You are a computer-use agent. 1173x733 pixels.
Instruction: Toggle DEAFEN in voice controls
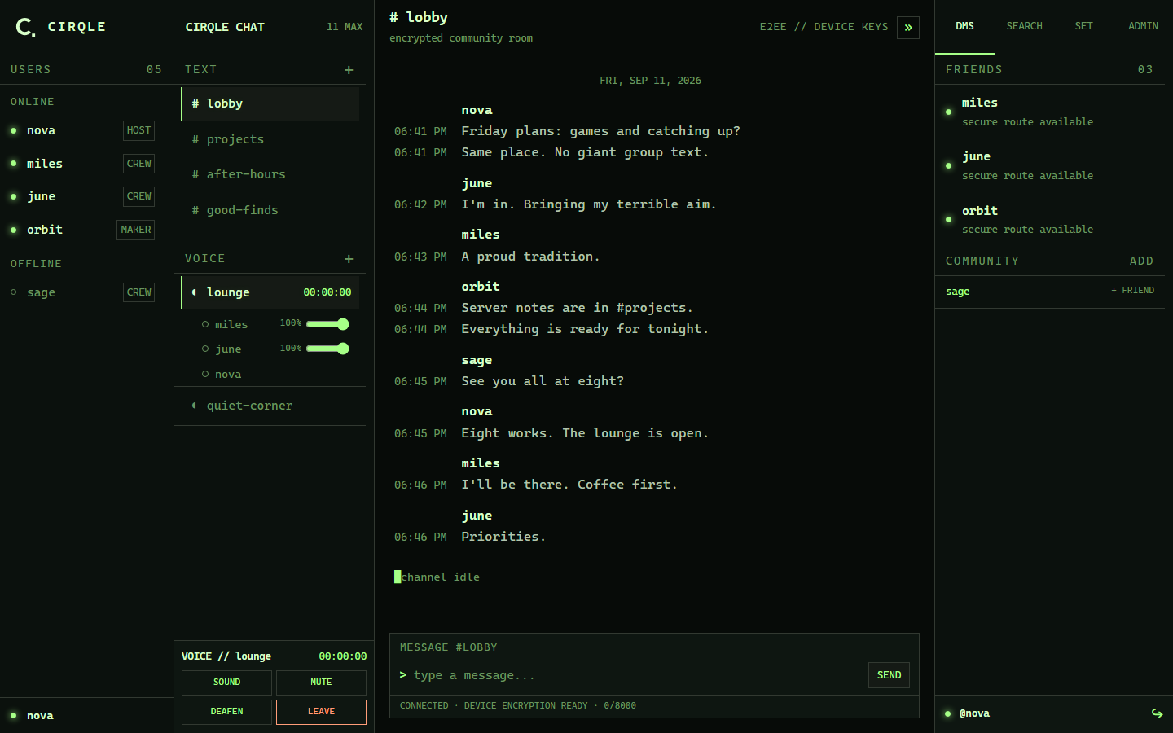226,712
